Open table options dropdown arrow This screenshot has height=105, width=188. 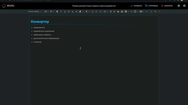point(128,12)
